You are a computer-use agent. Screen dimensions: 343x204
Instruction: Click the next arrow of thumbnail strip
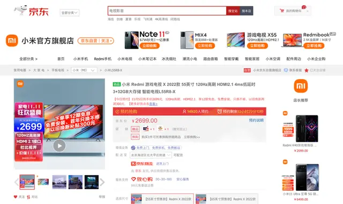pyautogui.click(x=102, y=182)
